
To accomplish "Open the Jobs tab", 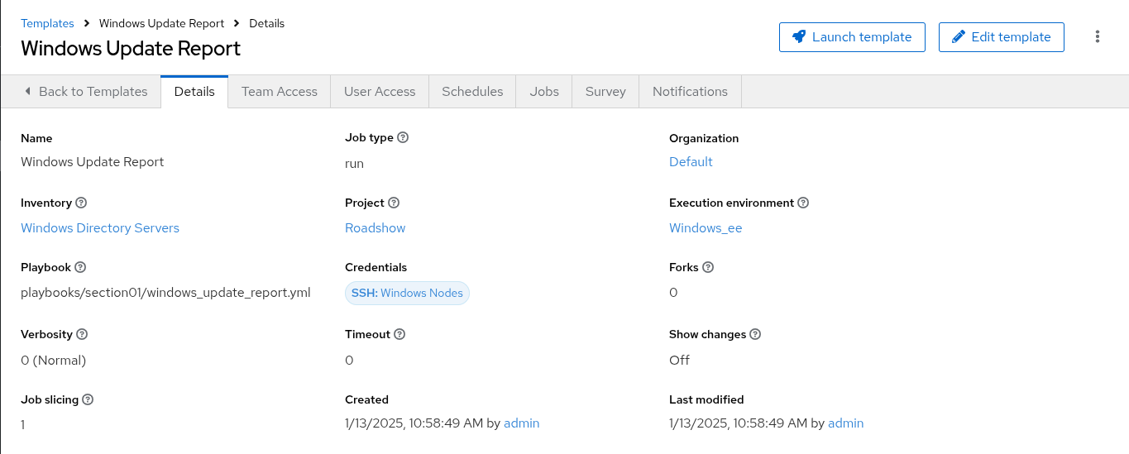I will point(544,92).
